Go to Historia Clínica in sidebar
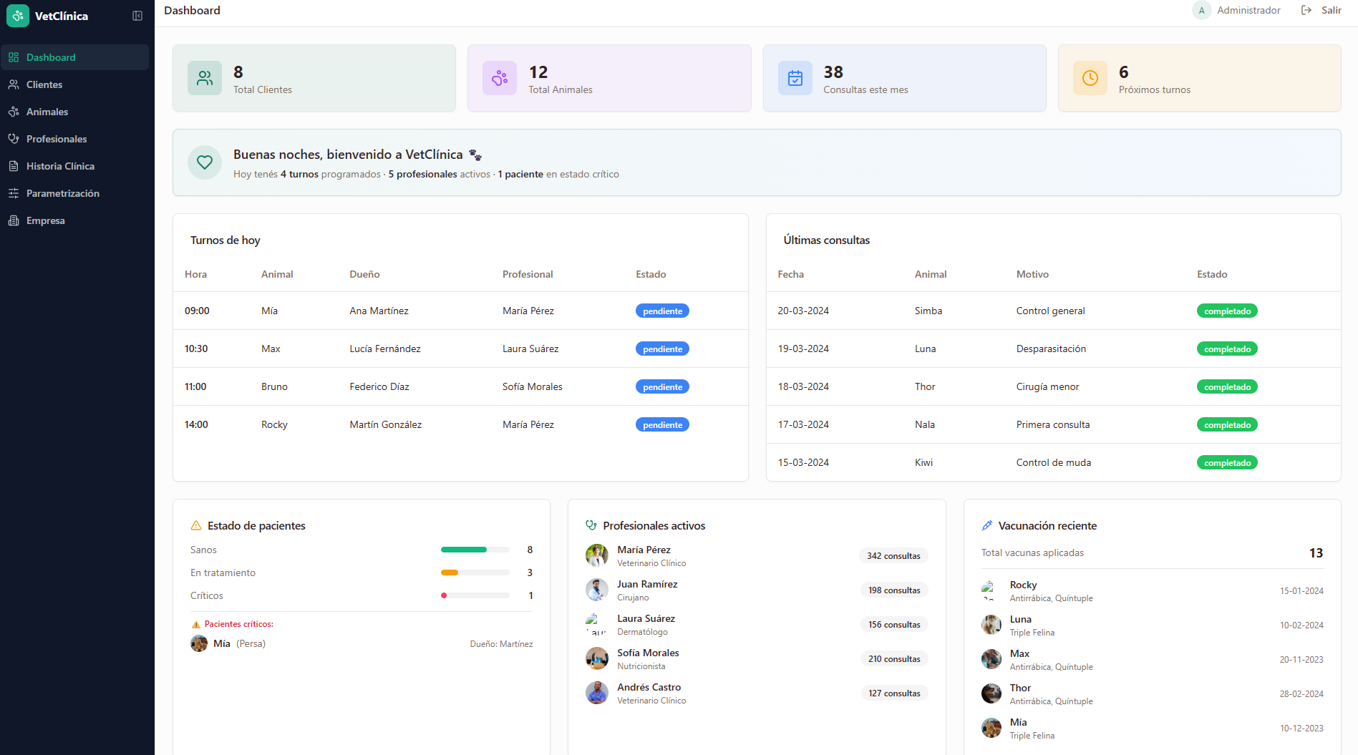The width and height of the screenshot is (1358, 755). [x=60, y=166]
